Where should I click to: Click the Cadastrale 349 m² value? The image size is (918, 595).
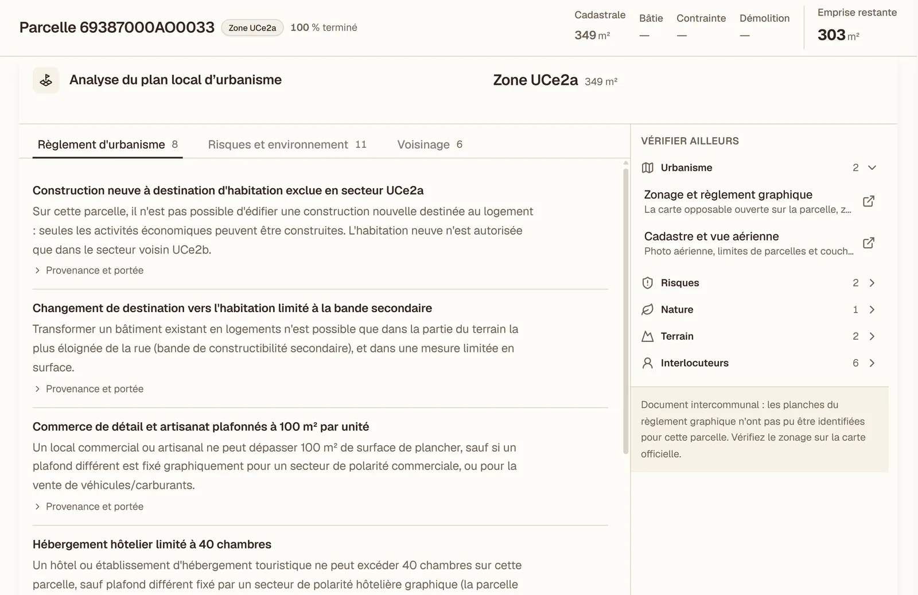[x=592, y=35]
